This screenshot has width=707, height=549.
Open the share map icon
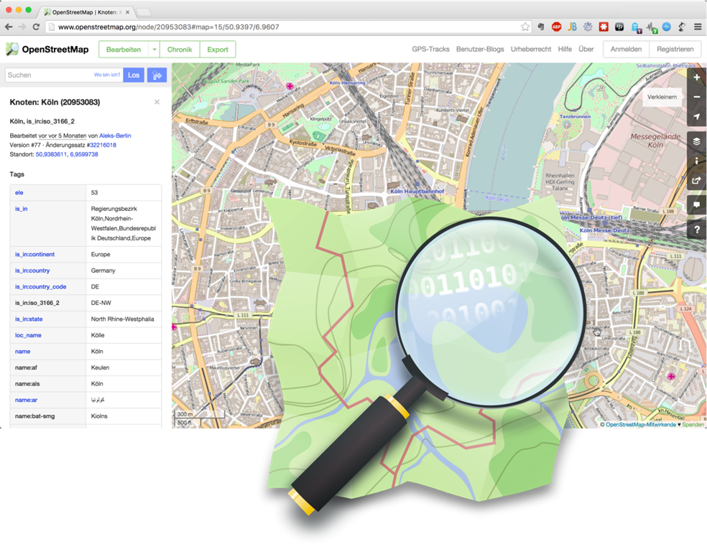tap(697, 181)
